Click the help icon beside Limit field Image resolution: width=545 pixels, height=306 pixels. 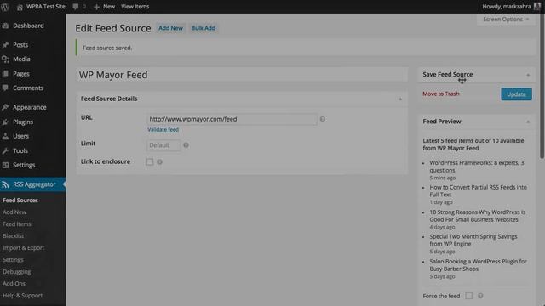coord(186,145)
